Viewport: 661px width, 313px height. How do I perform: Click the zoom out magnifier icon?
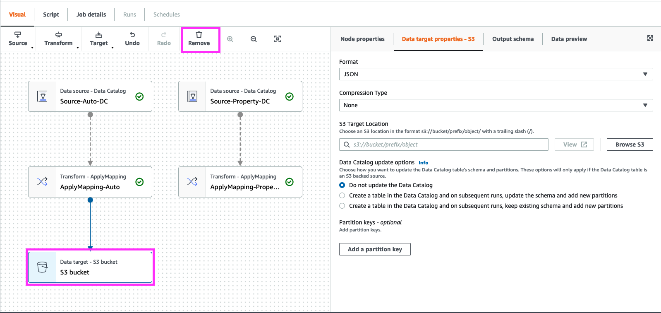pos(254,39)
